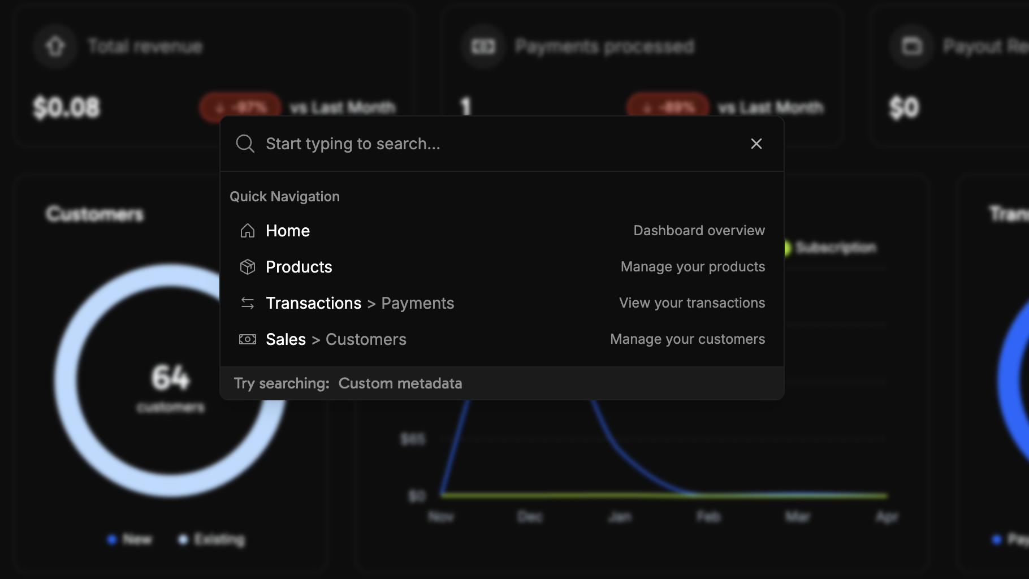Open Transactions > Payments entry
This screenshot has width=1029, height=579.
(x=502, y=303)
